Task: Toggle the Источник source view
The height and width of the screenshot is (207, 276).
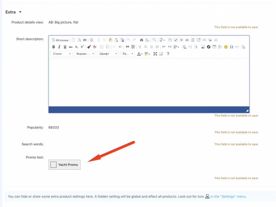Action: click(60, 40)
